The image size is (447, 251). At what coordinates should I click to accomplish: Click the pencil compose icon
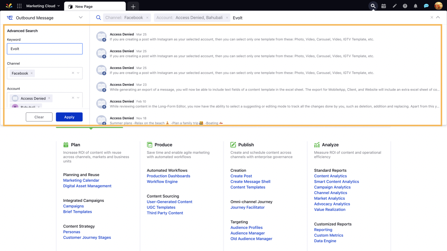(395, 6)
